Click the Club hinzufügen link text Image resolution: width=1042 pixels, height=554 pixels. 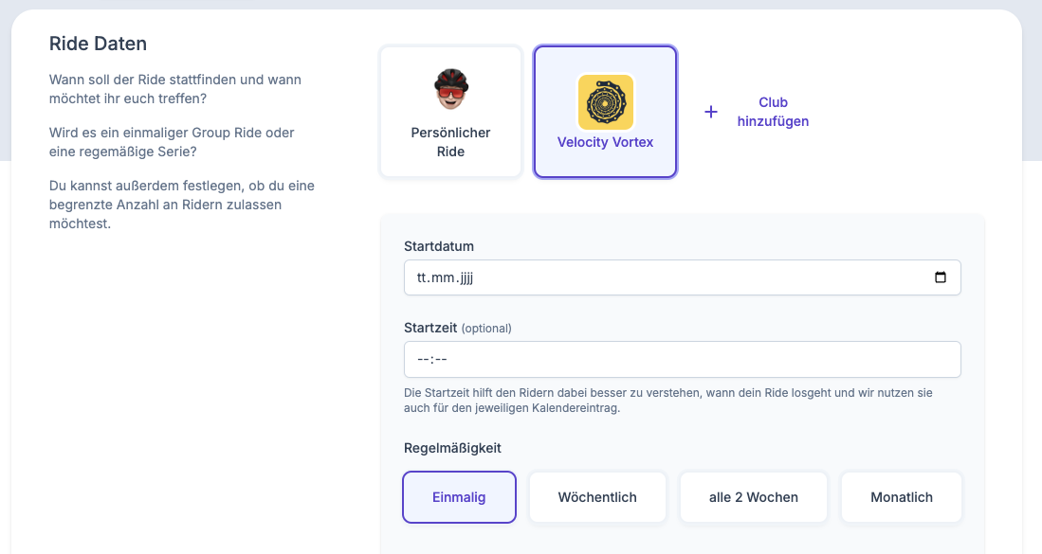(773, 112)
